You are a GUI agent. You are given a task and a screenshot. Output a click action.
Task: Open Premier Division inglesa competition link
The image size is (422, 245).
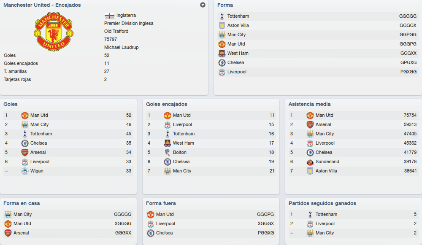pos(129,23)
